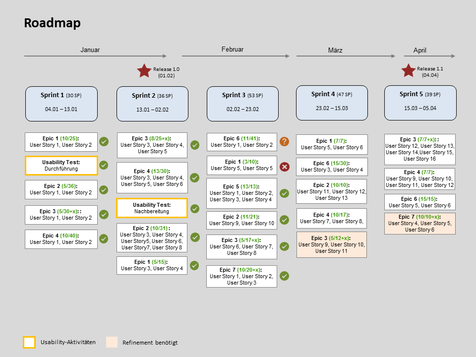Click the Release 1.0 star marker

click(x=144, y=71)
